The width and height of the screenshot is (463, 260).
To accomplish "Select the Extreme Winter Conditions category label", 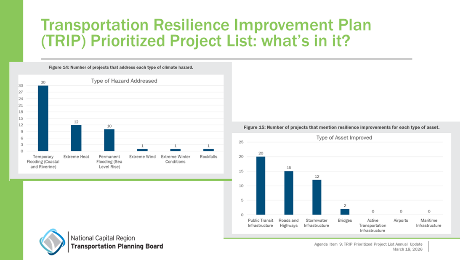I will pos(175,158).
